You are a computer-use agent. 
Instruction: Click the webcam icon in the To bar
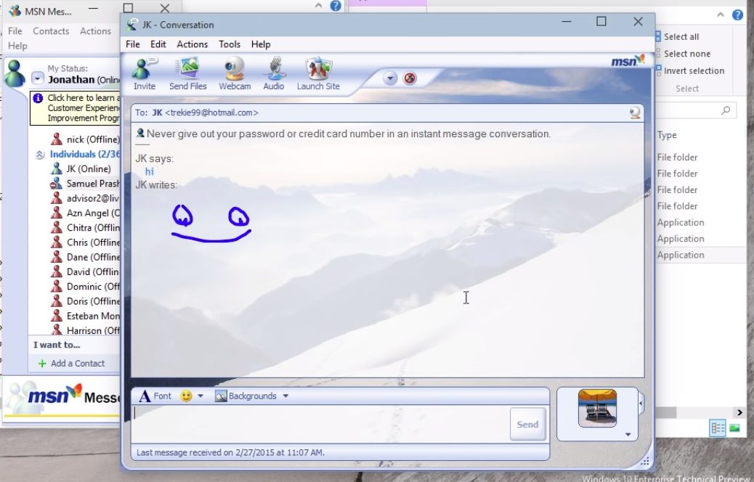pos(635,113)
